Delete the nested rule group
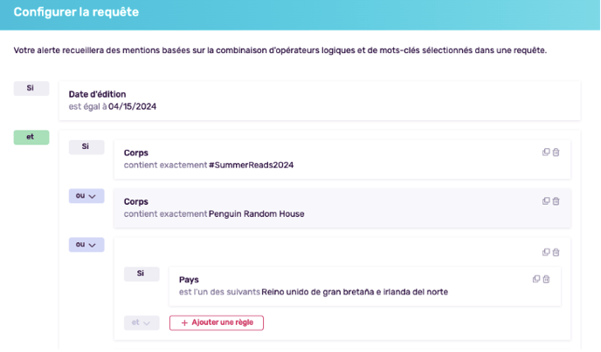Image resolution: width=601 pixels, height=352 pixels. (556, 253)
